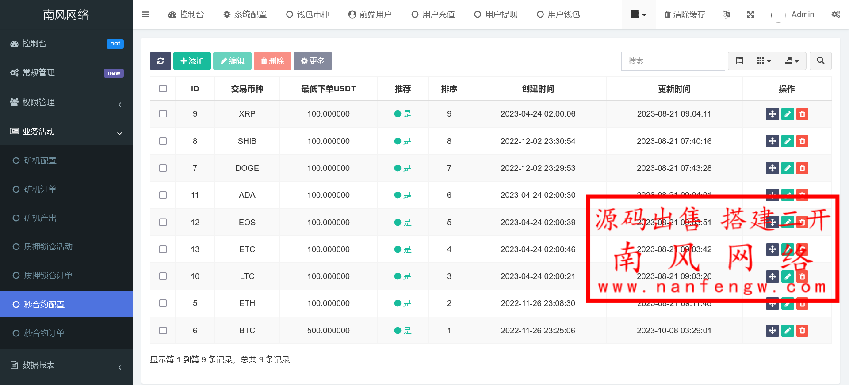Expand the 权限管理 sidebar menu
This screenshot has height=385, width=849.
click(x=66, y=102)
